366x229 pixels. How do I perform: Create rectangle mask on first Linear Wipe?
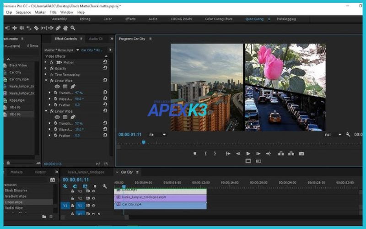[65, 87]
